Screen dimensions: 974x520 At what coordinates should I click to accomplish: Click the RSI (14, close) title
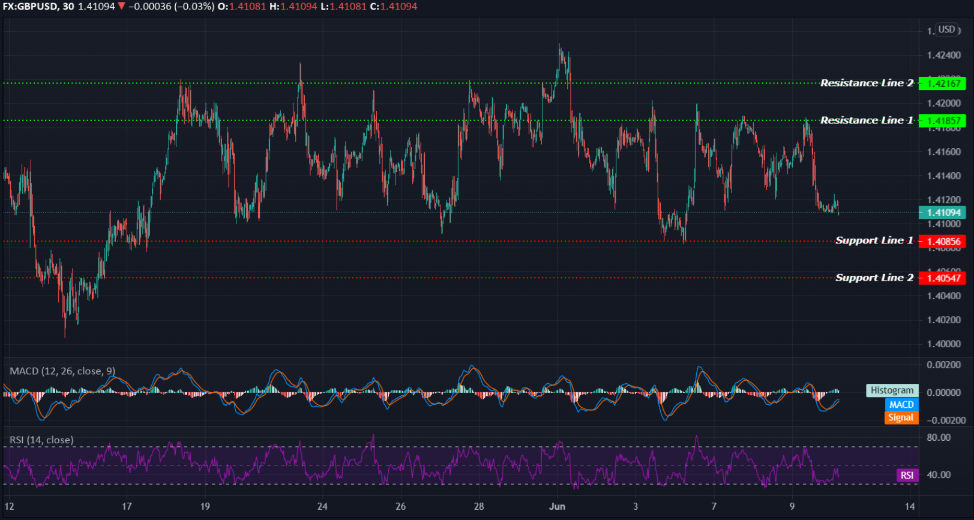pyautogui.click(x=41, y=440)
